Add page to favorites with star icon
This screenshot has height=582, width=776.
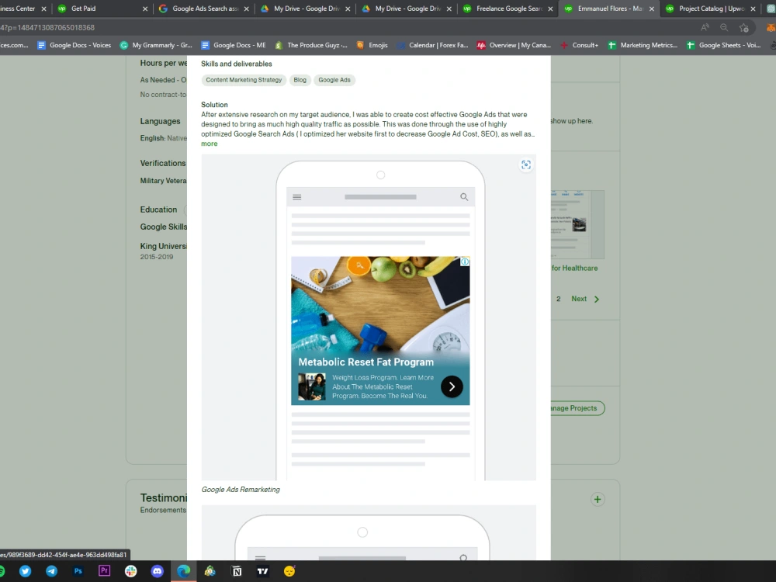743,28
